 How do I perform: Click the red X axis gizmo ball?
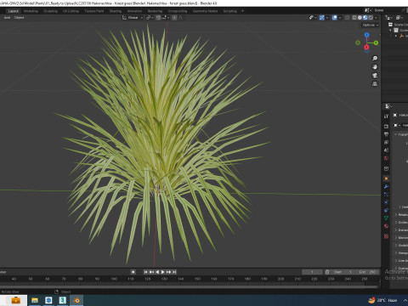tap(366, 47)
